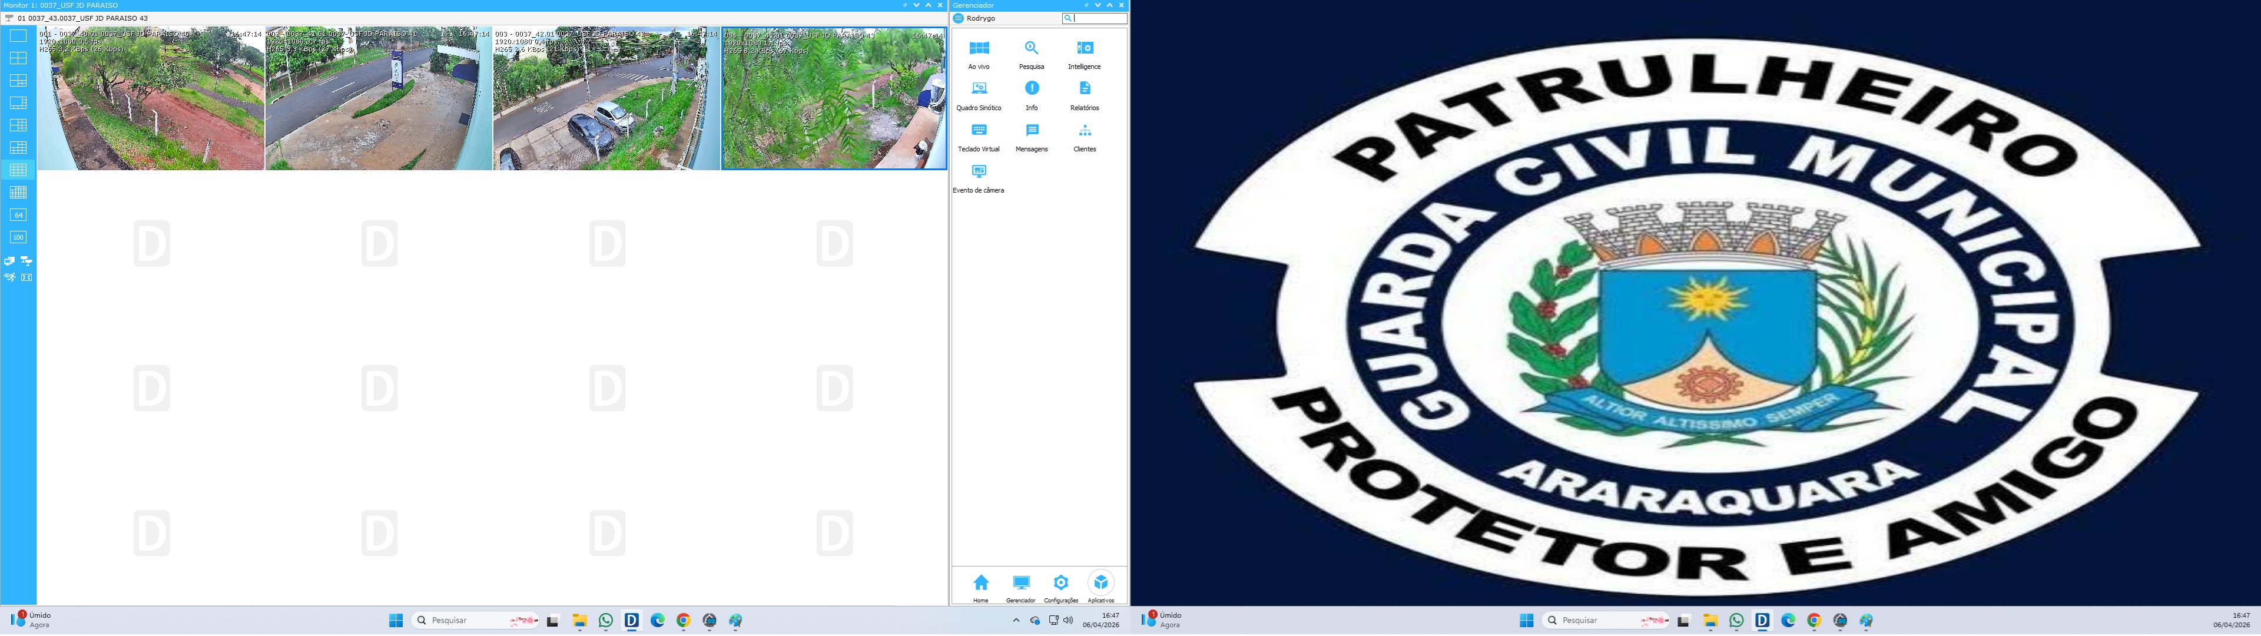The height and width of the screenshot is (636, 2261).
Task: Open the Windows Start menu on left taskbar
Action: point(396,621)
